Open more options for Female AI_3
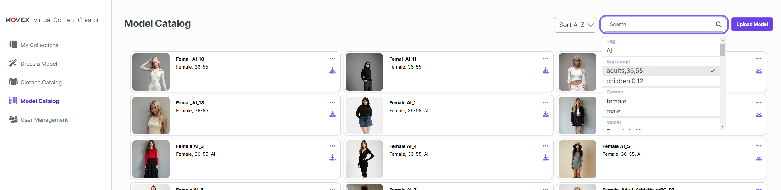 pos(332,146)
